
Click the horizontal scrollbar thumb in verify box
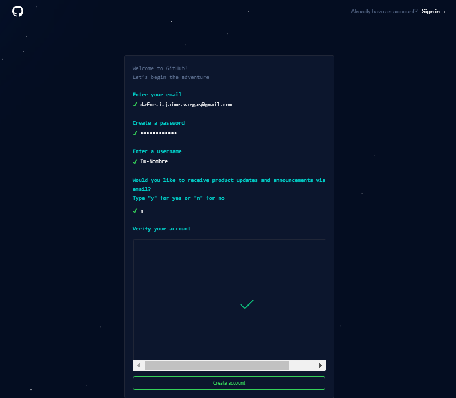tap(217, 365)
